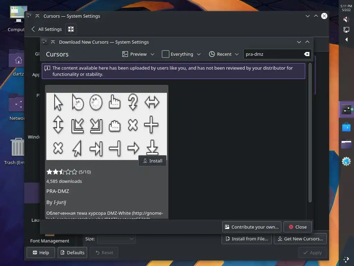Click the info icon in warning banner
The width and height of the screenshot is (354, 266).
coord(47,68)
